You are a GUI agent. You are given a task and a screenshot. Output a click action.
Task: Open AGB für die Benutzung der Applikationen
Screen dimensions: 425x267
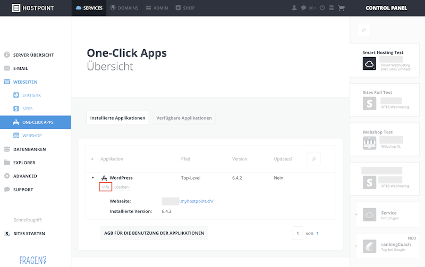[154, 233]
